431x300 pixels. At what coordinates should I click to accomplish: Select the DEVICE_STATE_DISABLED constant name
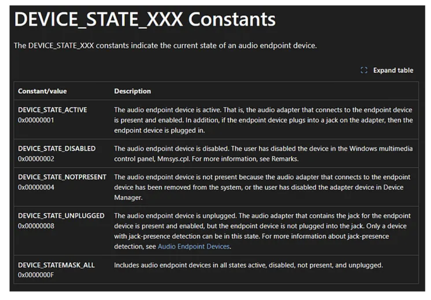pyautogui.click(x=57, y=149)
